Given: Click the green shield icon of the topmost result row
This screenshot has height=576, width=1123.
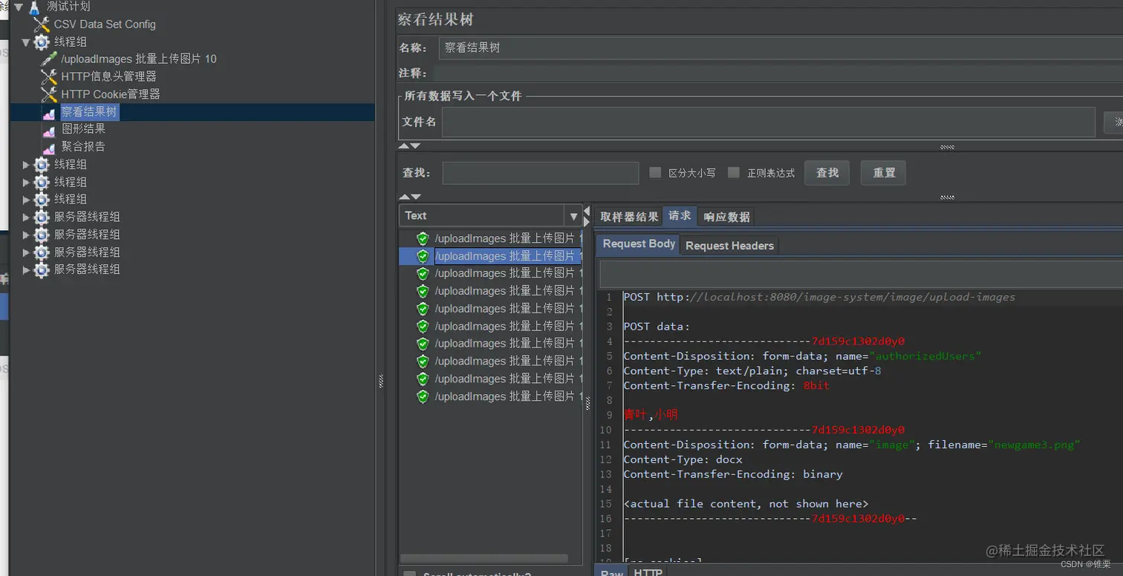Looking at the screenshot, I should click(x=423, y=238).
